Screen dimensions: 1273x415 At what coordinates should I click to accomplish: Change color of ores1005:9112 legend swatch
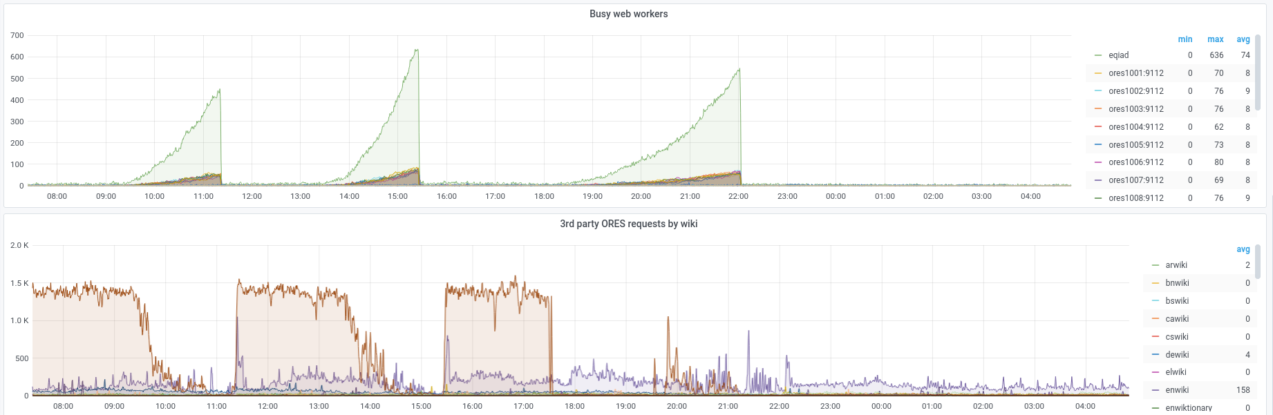click(x=1098, y=145)
